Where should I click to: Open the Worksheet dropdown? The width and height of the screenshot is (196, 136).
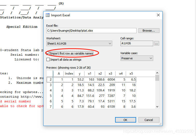tap(79, 44)
